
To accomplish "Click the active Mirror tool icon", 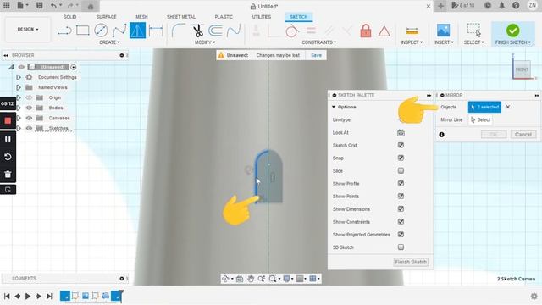I will [x=137, y=30].
